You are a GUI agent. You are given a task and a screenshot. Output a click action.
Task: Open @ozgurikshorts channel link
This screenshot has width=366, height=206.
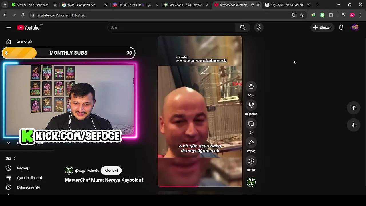(87, 171)
